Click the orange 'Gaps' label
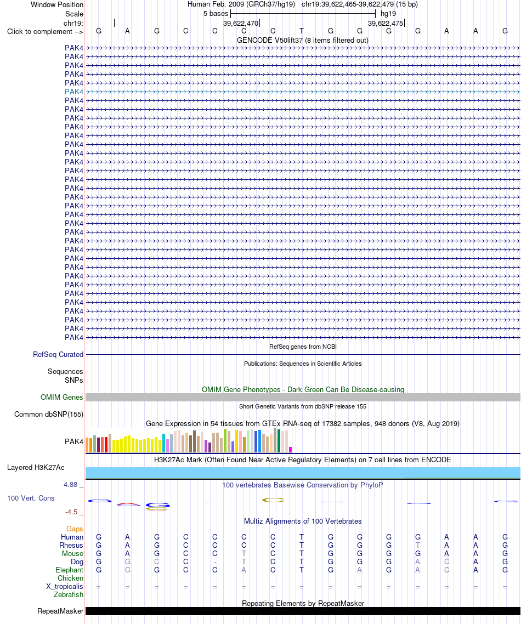 (75, 529)
